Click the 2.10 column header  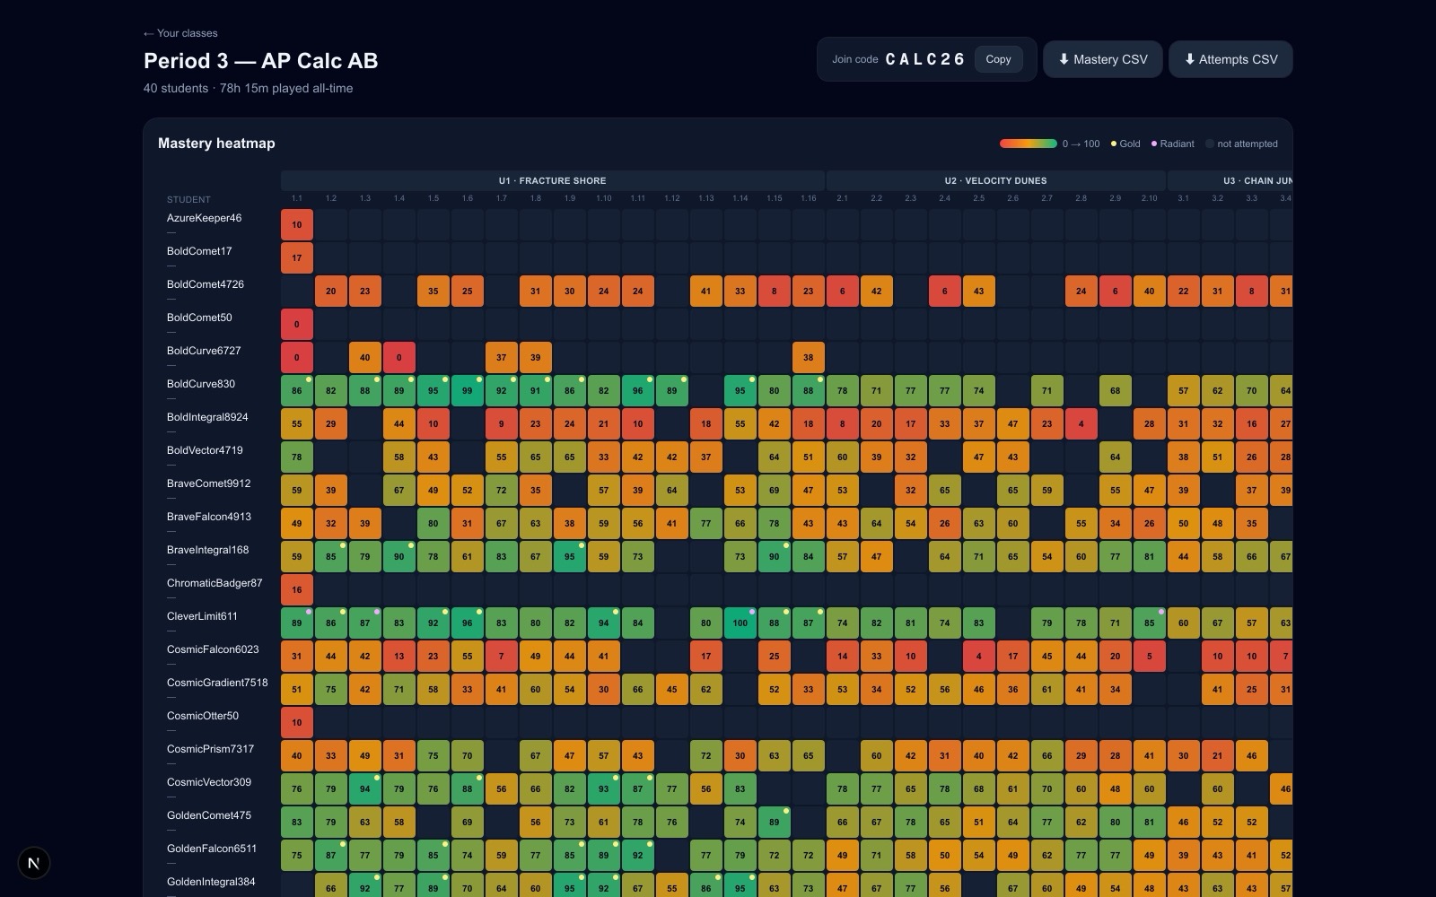pos(1150,198)
